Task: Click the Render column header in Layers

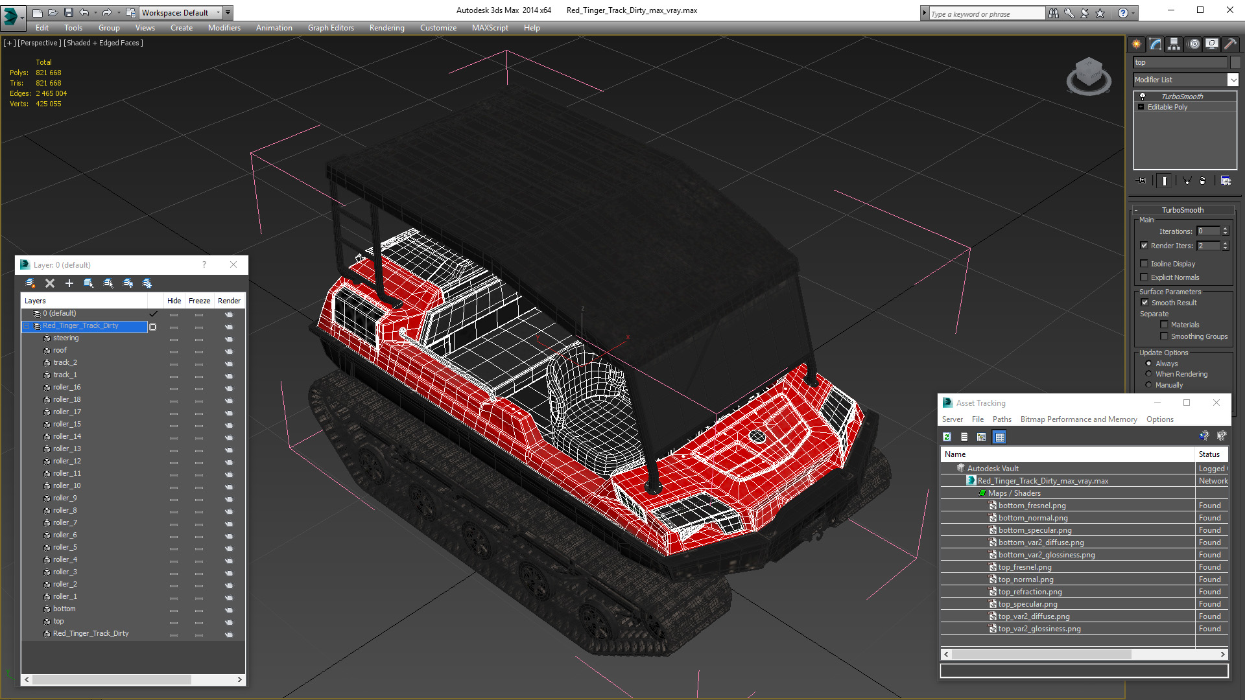Action: pyautogui.click(x=229, y=301)
